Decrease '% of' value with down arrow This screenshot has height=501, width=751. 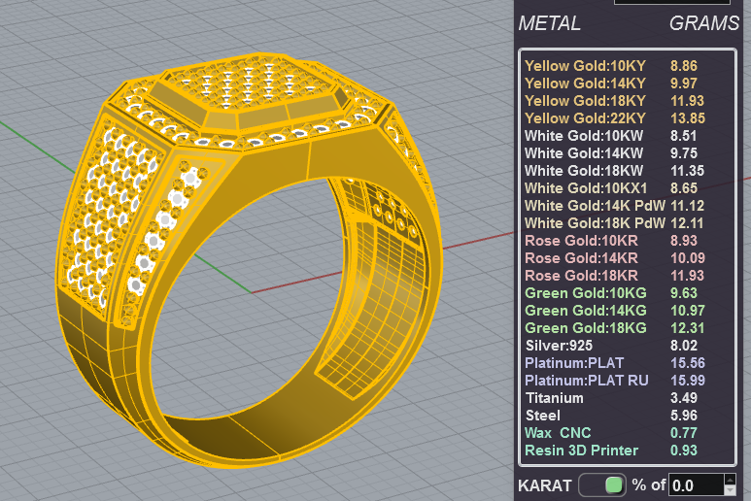(730, 490)
